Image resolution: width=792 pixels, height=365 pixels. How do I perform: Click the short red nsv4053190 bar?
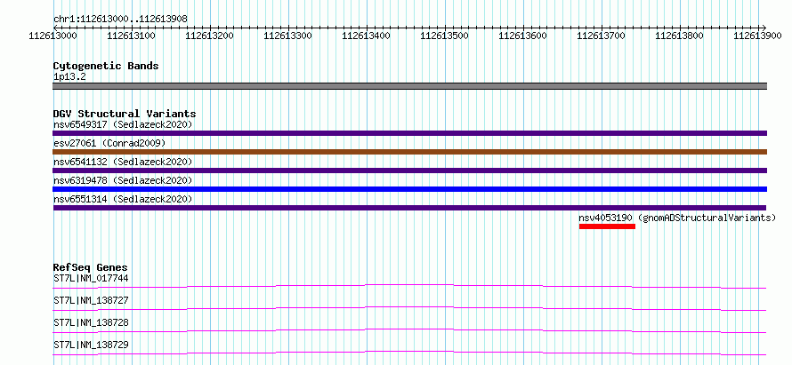click(607, 226)
